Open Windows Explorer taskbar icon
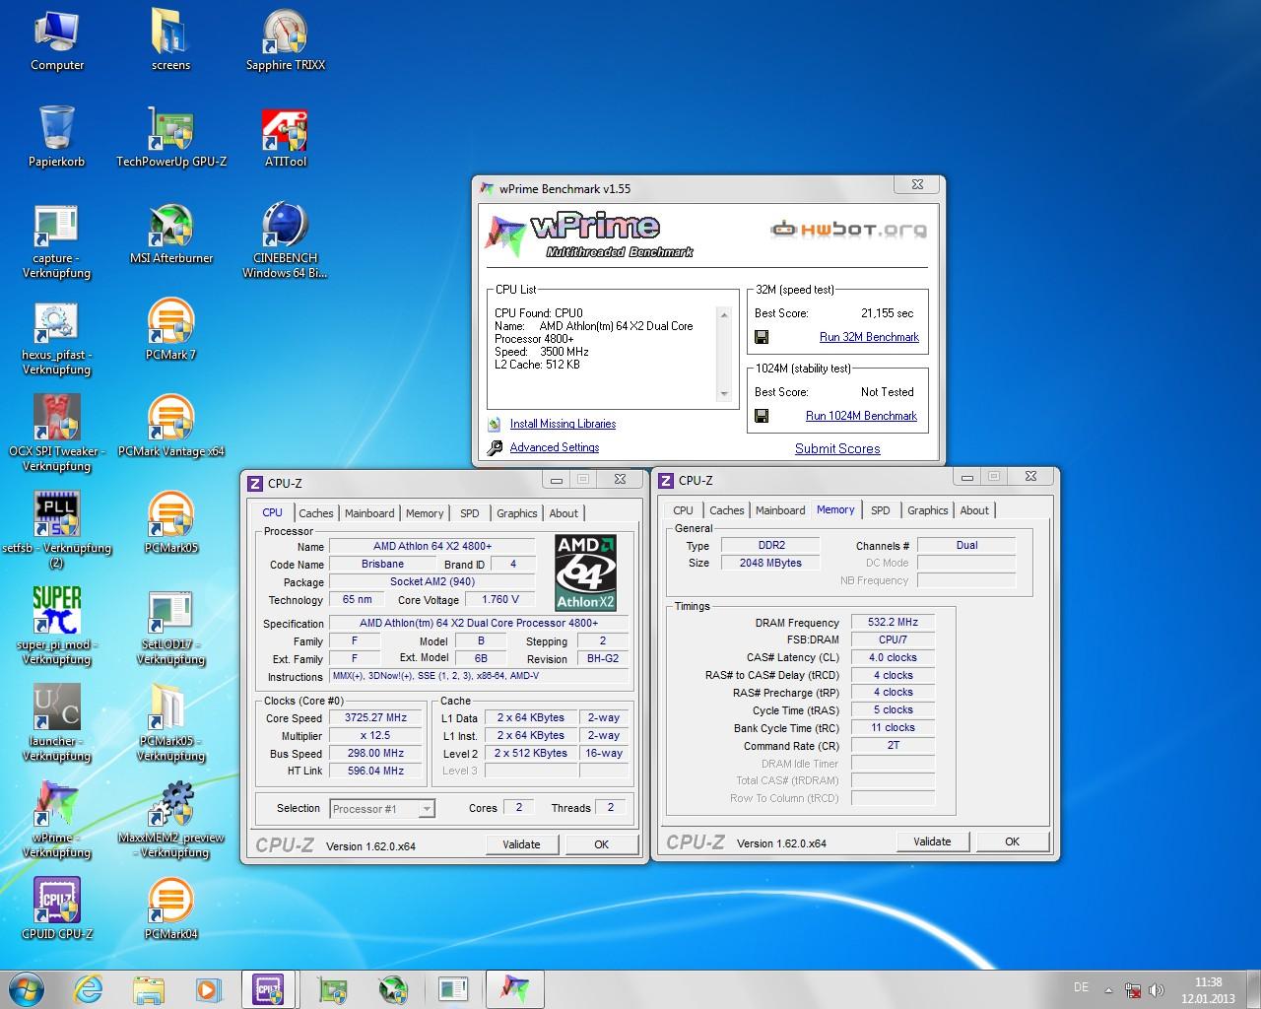The width and height of the screenshot is (1261, 1009). click(148, 989)
